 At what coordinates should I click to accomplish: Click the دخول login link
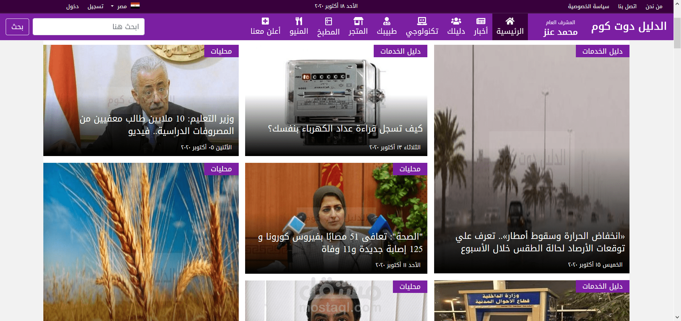(72, 6)
